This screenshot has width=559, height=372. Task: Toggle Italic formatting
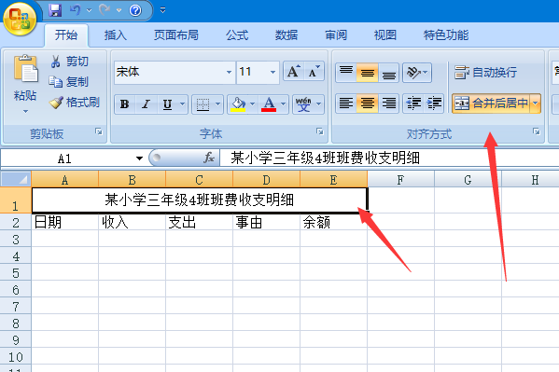[x=146, y=104]
